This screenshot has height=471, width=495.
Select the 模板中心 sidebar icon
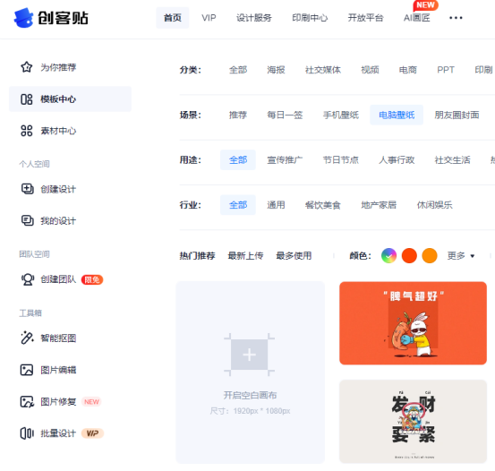point(27,99)
